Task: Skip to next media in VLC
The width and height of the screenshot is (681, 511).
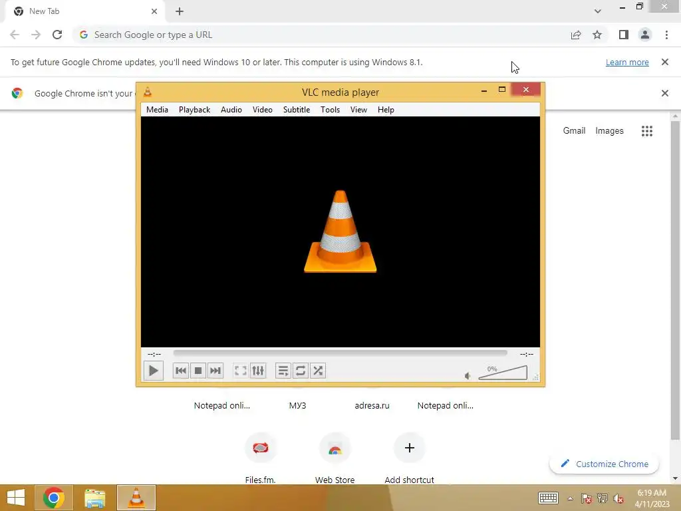Action: 215,371
